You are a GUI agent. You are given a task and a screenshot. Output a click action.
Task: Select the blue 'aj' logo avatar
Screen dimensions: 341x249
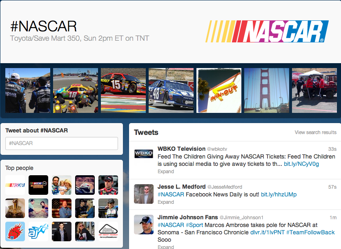[x=38, y=231]
